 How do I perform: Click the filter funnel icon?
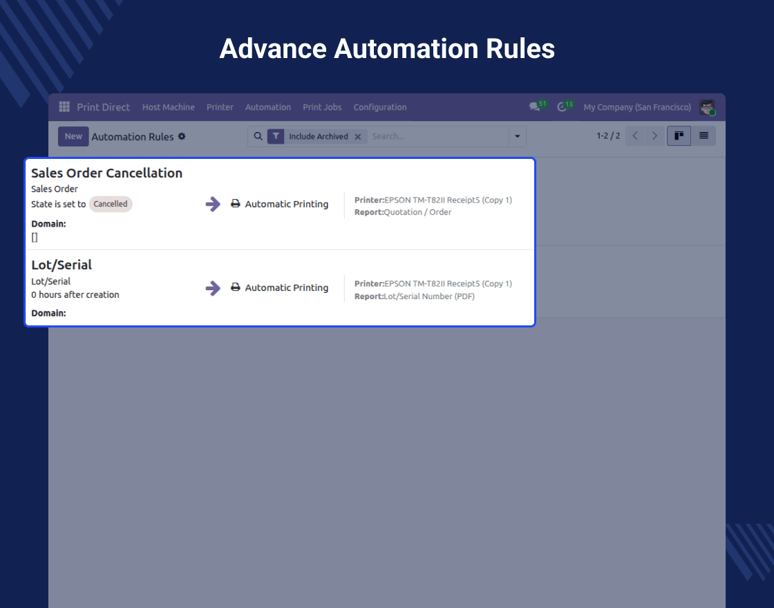(x=276, y=137)
